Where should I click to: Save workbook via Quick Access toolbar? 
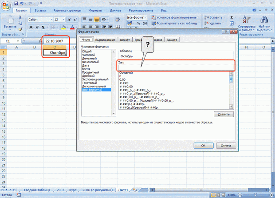click(16, 4)
